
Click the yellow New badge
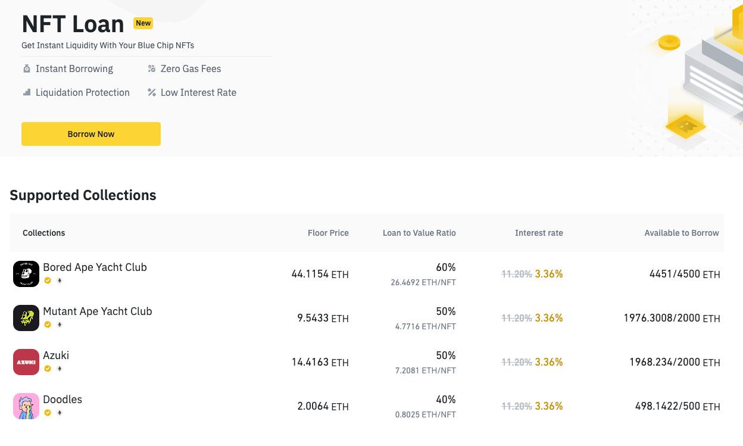(x=143, y=23)
